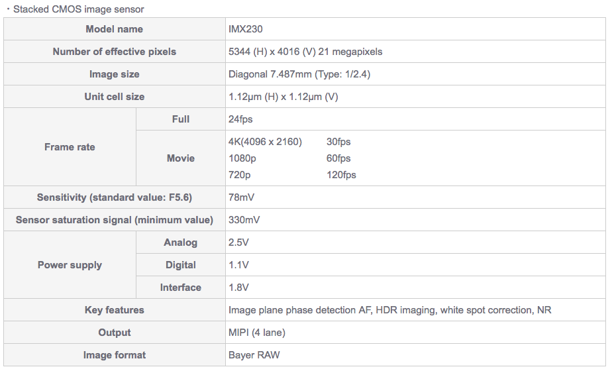Click the Image size row header

[x=115, y=74]
